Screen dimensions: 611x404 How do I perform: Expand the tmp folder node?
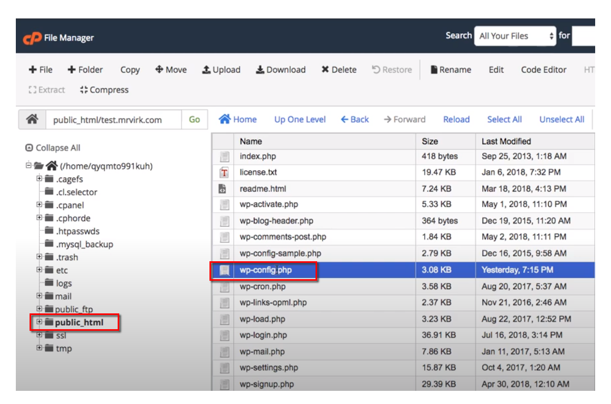40,348
